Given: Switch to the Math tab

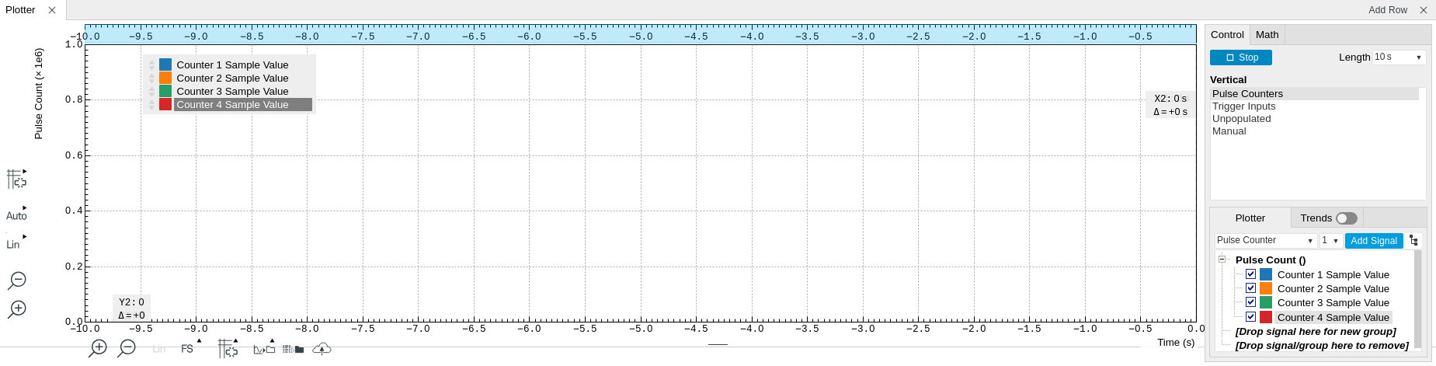Looking at the screenshot, I should 1267,35.
